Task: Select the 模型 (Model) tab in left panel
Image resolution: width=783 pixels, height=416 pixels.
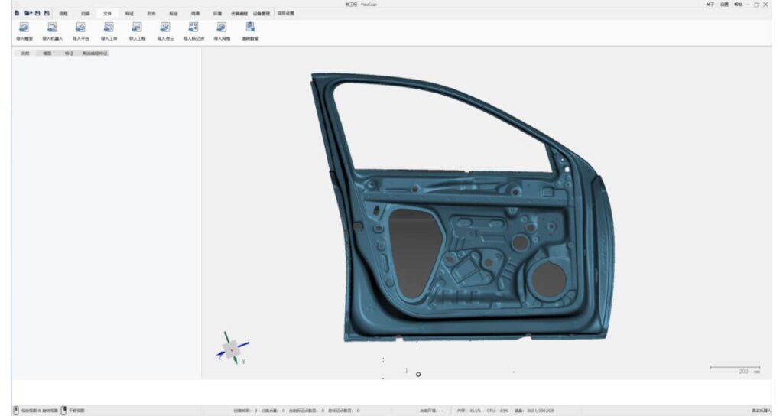Action: click(47, 53)
